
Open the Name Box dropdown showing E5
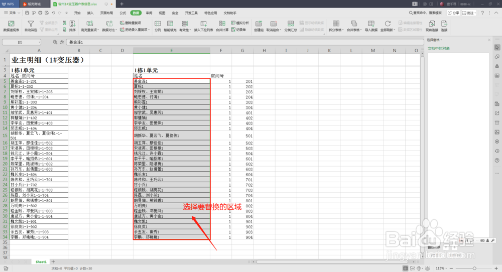[x=39, y=42]
